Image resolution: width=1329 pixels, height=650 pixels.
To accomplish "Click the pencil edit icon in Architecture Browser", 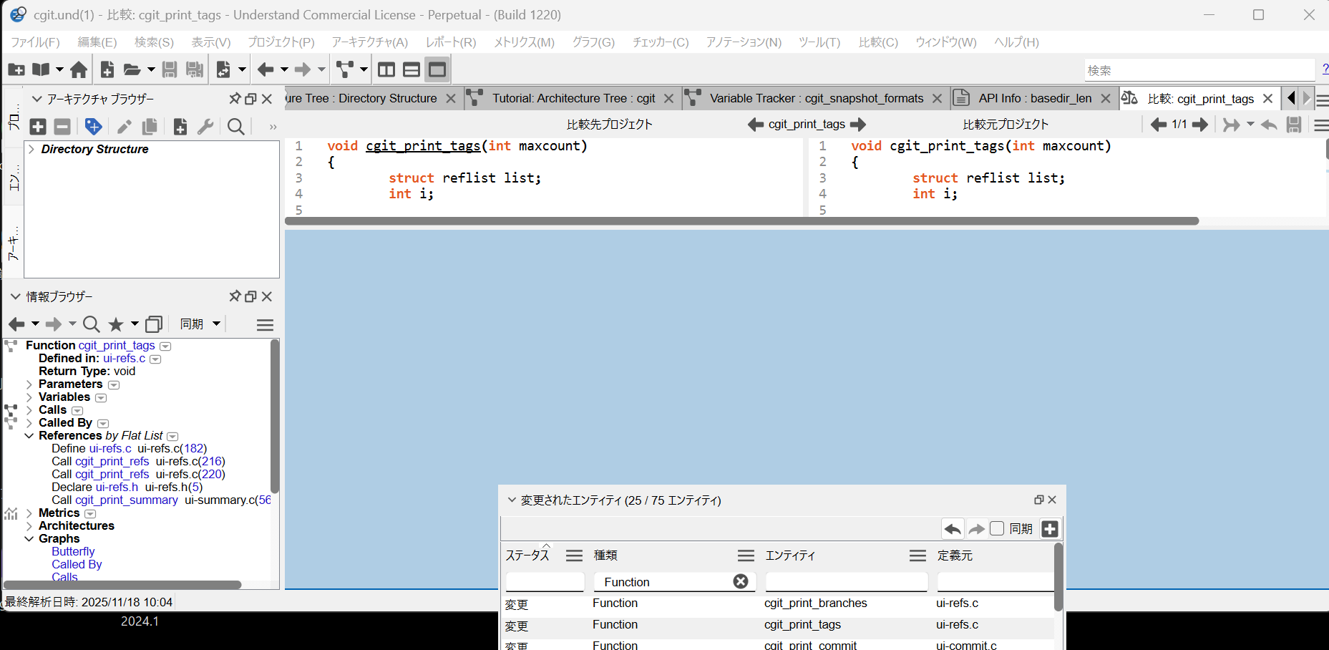I will click(x=124, y=127).
